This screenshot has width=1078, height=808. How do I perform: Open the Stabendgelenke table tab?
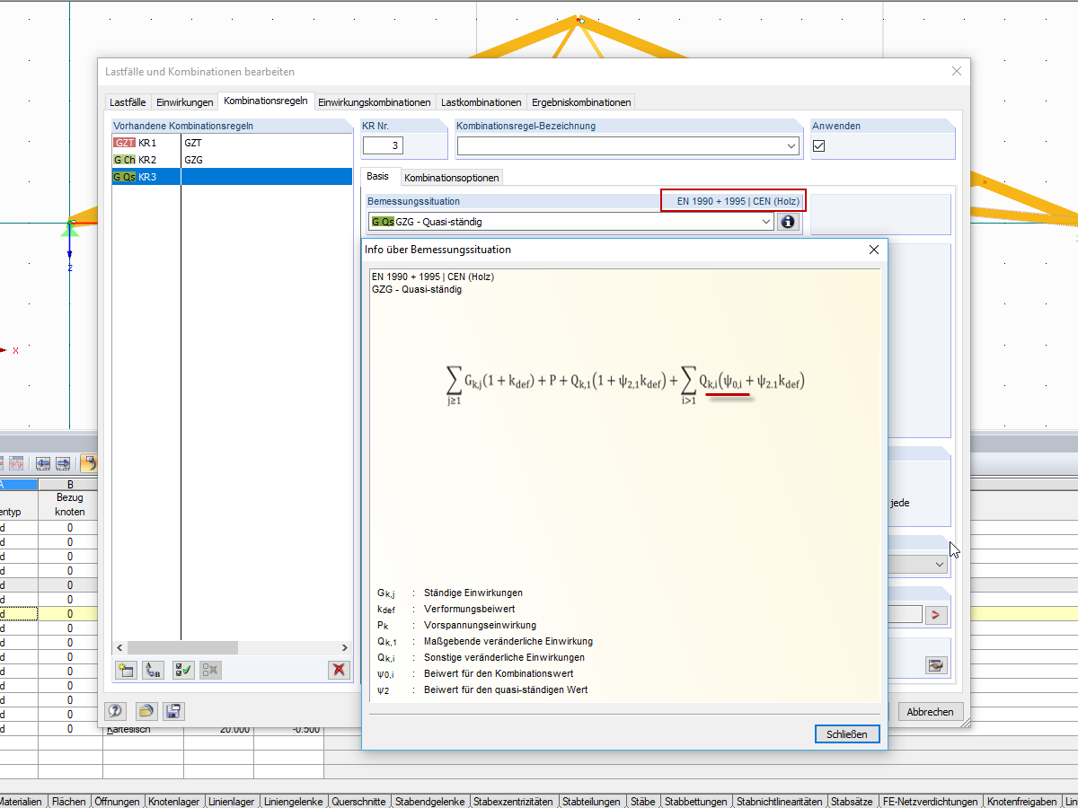[430, 802]
